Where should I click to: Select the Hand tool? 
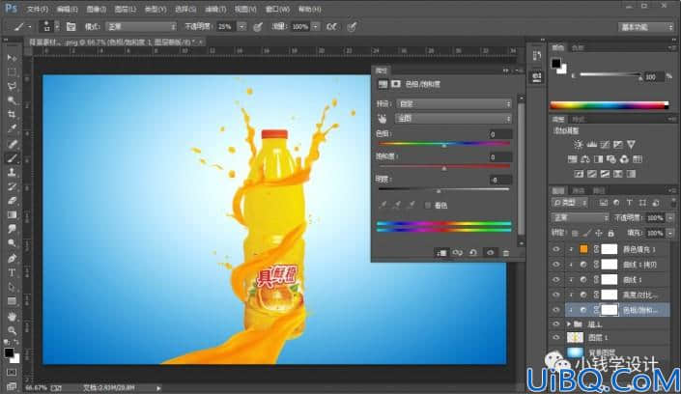12,316
